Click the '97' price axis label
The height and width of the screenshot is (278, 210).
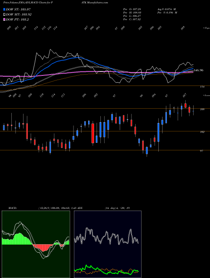pyautogui.click(x=201, y=151)
